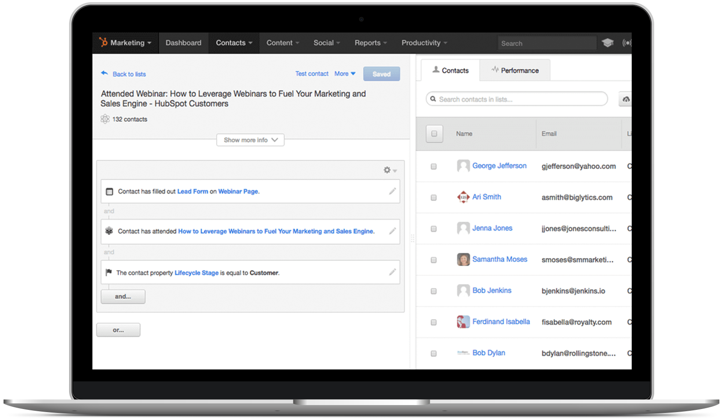Image resolution: width=725 pixels, height=420 pixels.
Task: Edit the Lifecycle Stage filter pencil
Action: pyautogui.click(x=392, y=272)
